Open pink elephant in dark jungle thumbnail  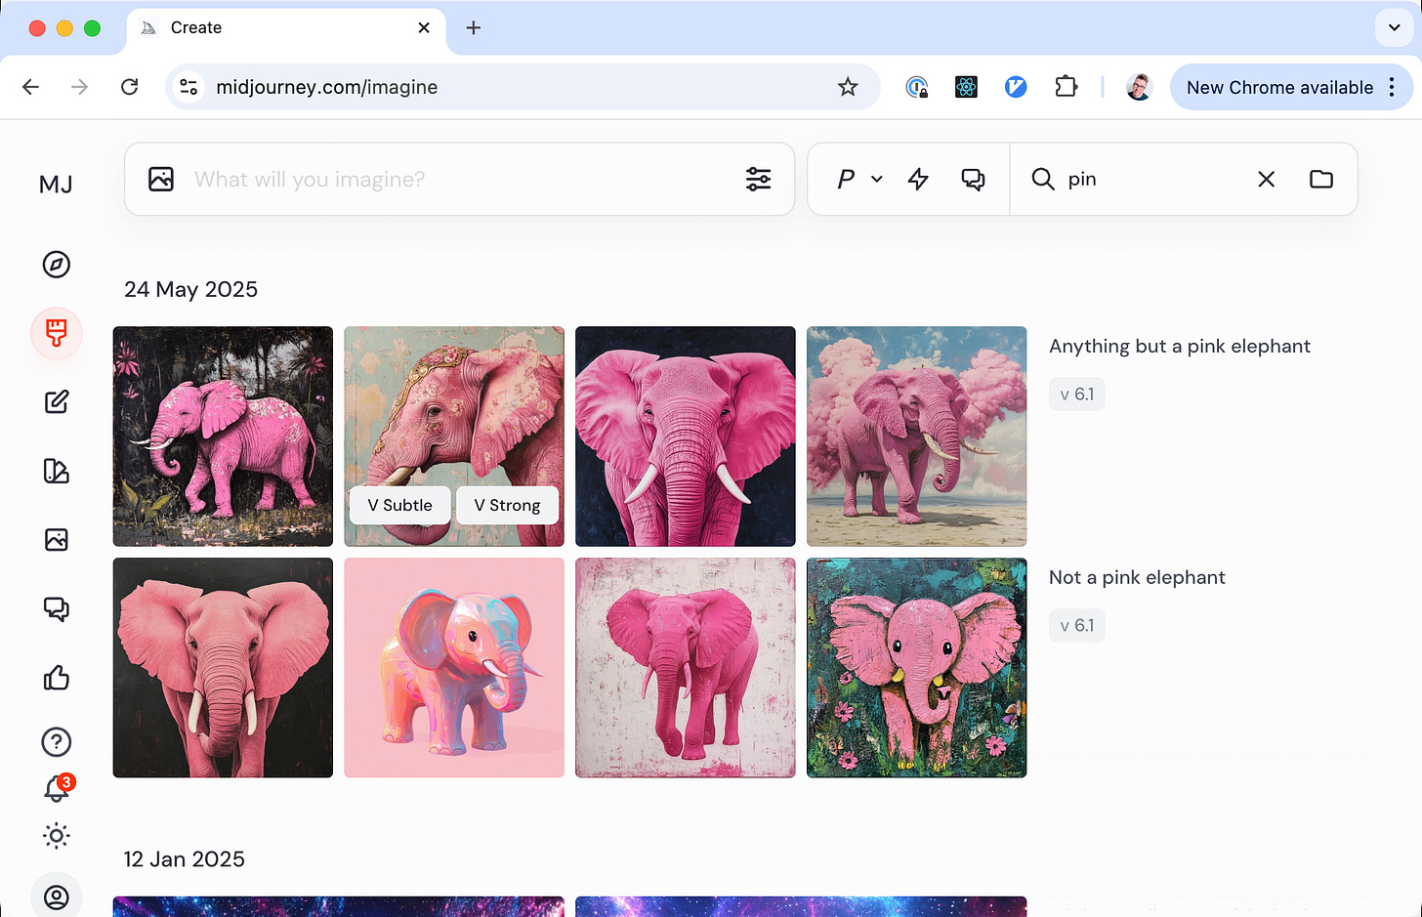[223, 437]
